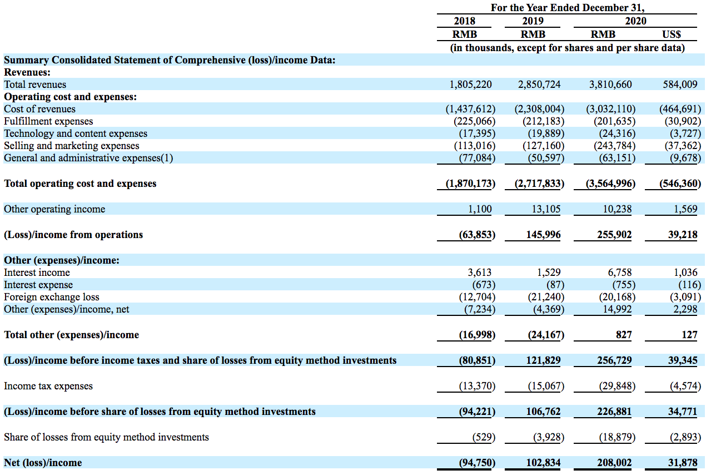Click 'Total operating cost and expenses' label
This screenshot has width=706, height=475.
[80, 184]
